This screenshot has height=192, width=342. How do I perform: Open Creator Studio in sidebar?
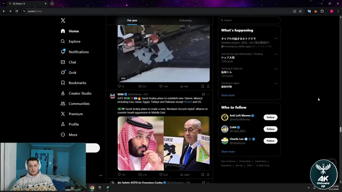(76, 93)
